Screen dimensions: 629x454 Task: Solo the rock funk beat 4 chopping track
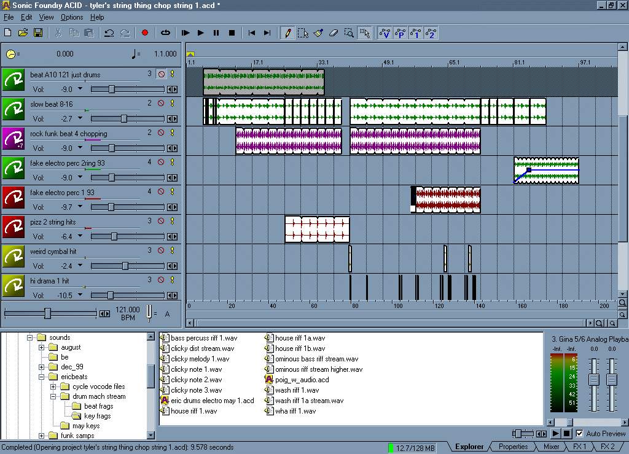coord(173,133)
